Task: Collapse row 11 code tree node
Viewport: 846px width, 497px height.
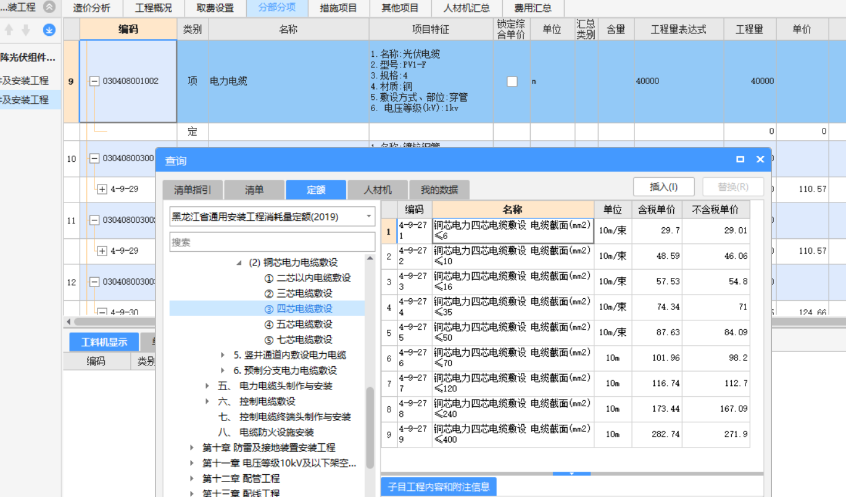Action: pos(94,220)
